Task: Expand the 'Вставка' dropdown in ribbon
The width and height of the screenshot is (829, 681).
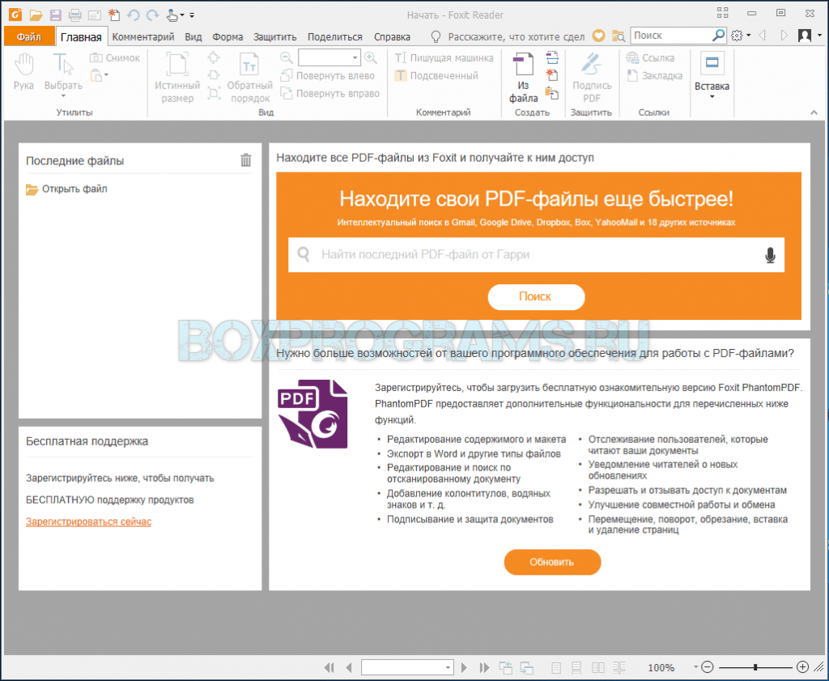Action: 712,97
